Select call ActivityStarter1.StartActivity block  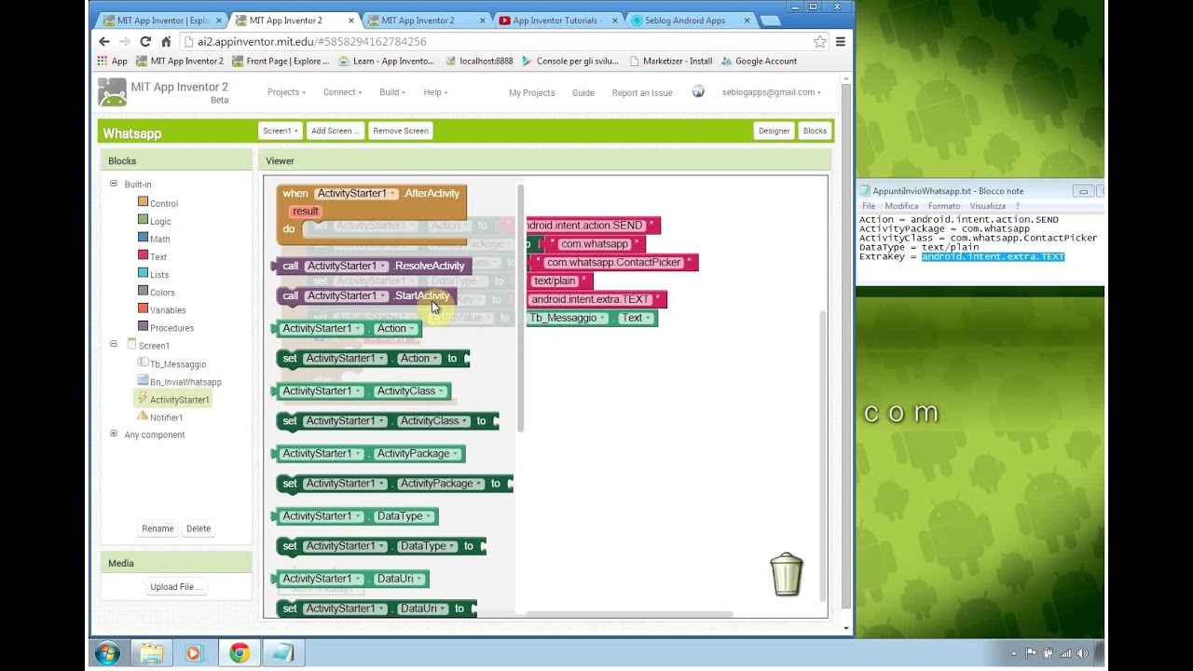click(367, 295)
